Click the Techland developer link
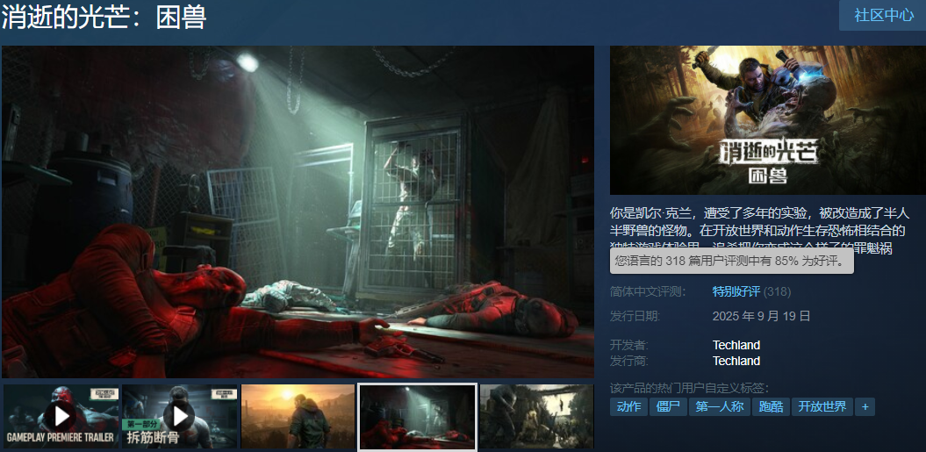926x452 pixels. point(736,345)
